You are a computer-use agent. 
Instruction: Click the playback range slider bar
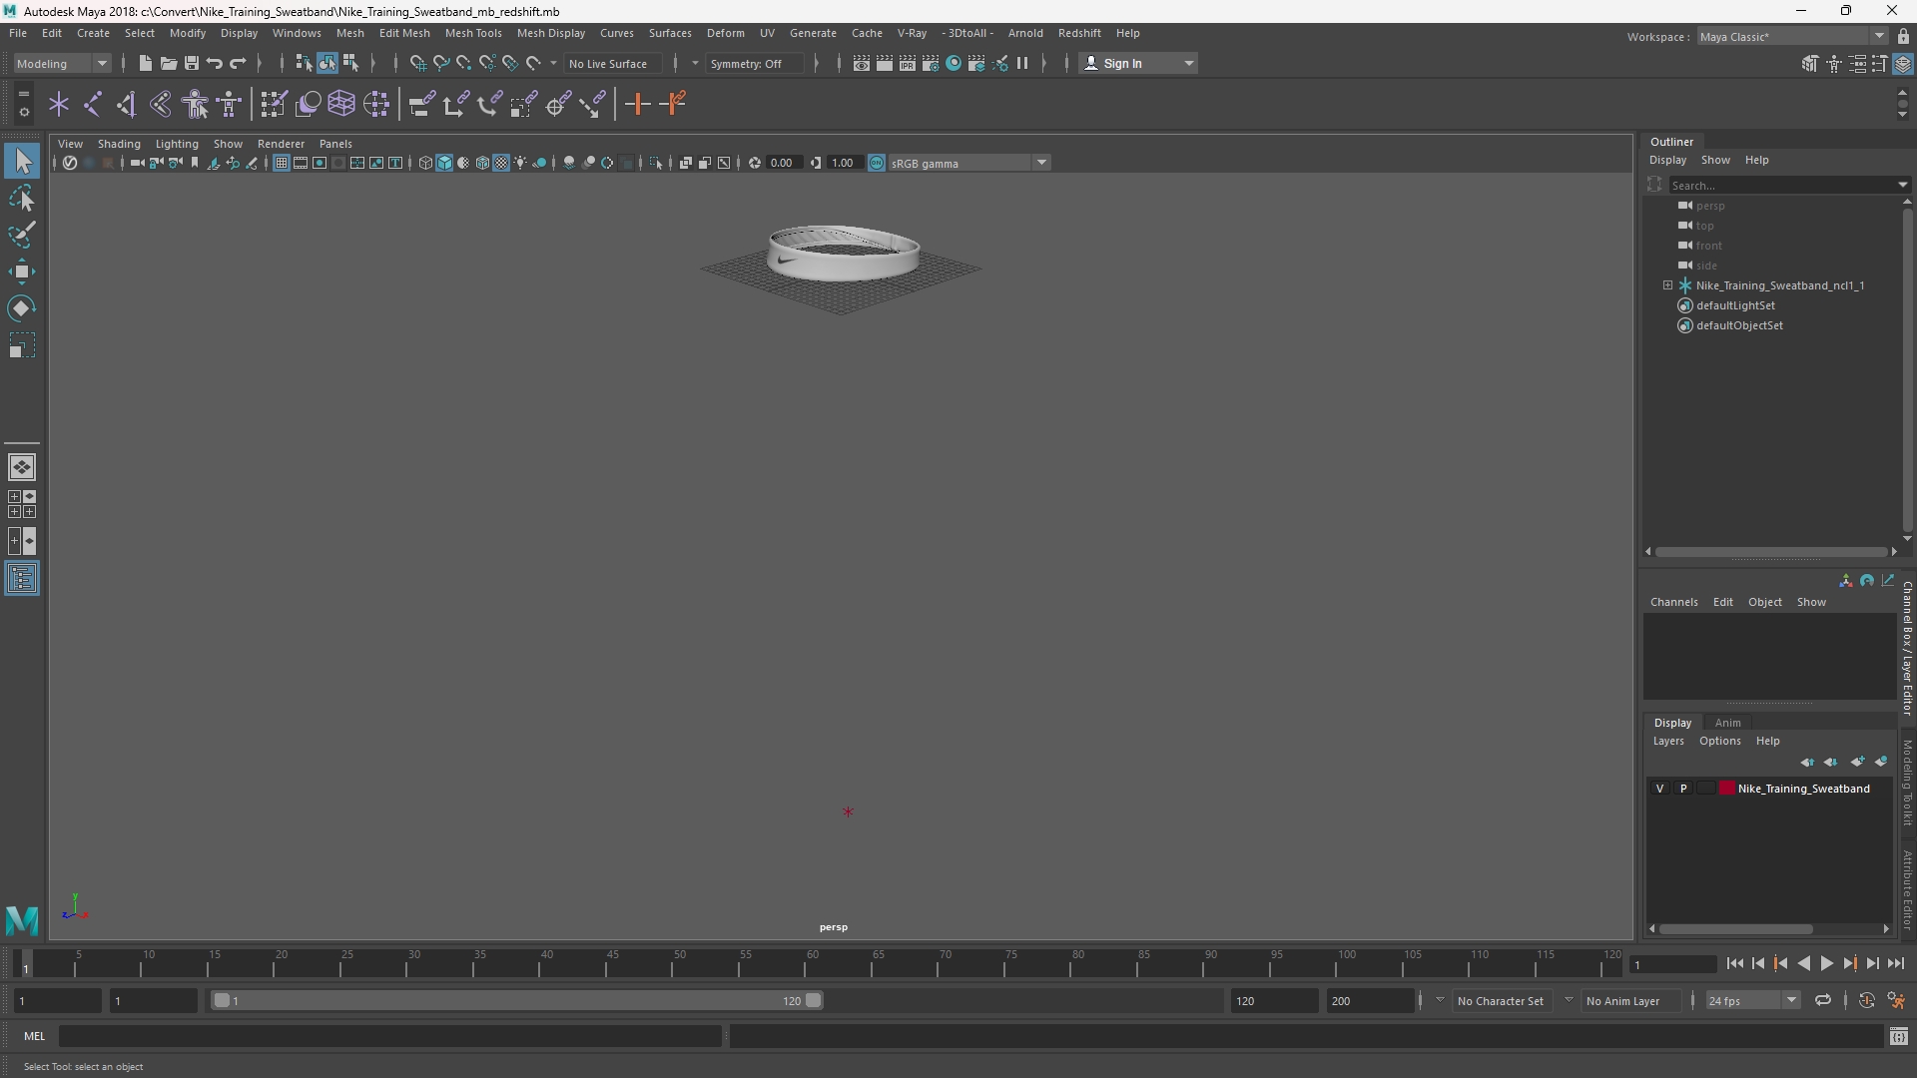coord(517,1000)
